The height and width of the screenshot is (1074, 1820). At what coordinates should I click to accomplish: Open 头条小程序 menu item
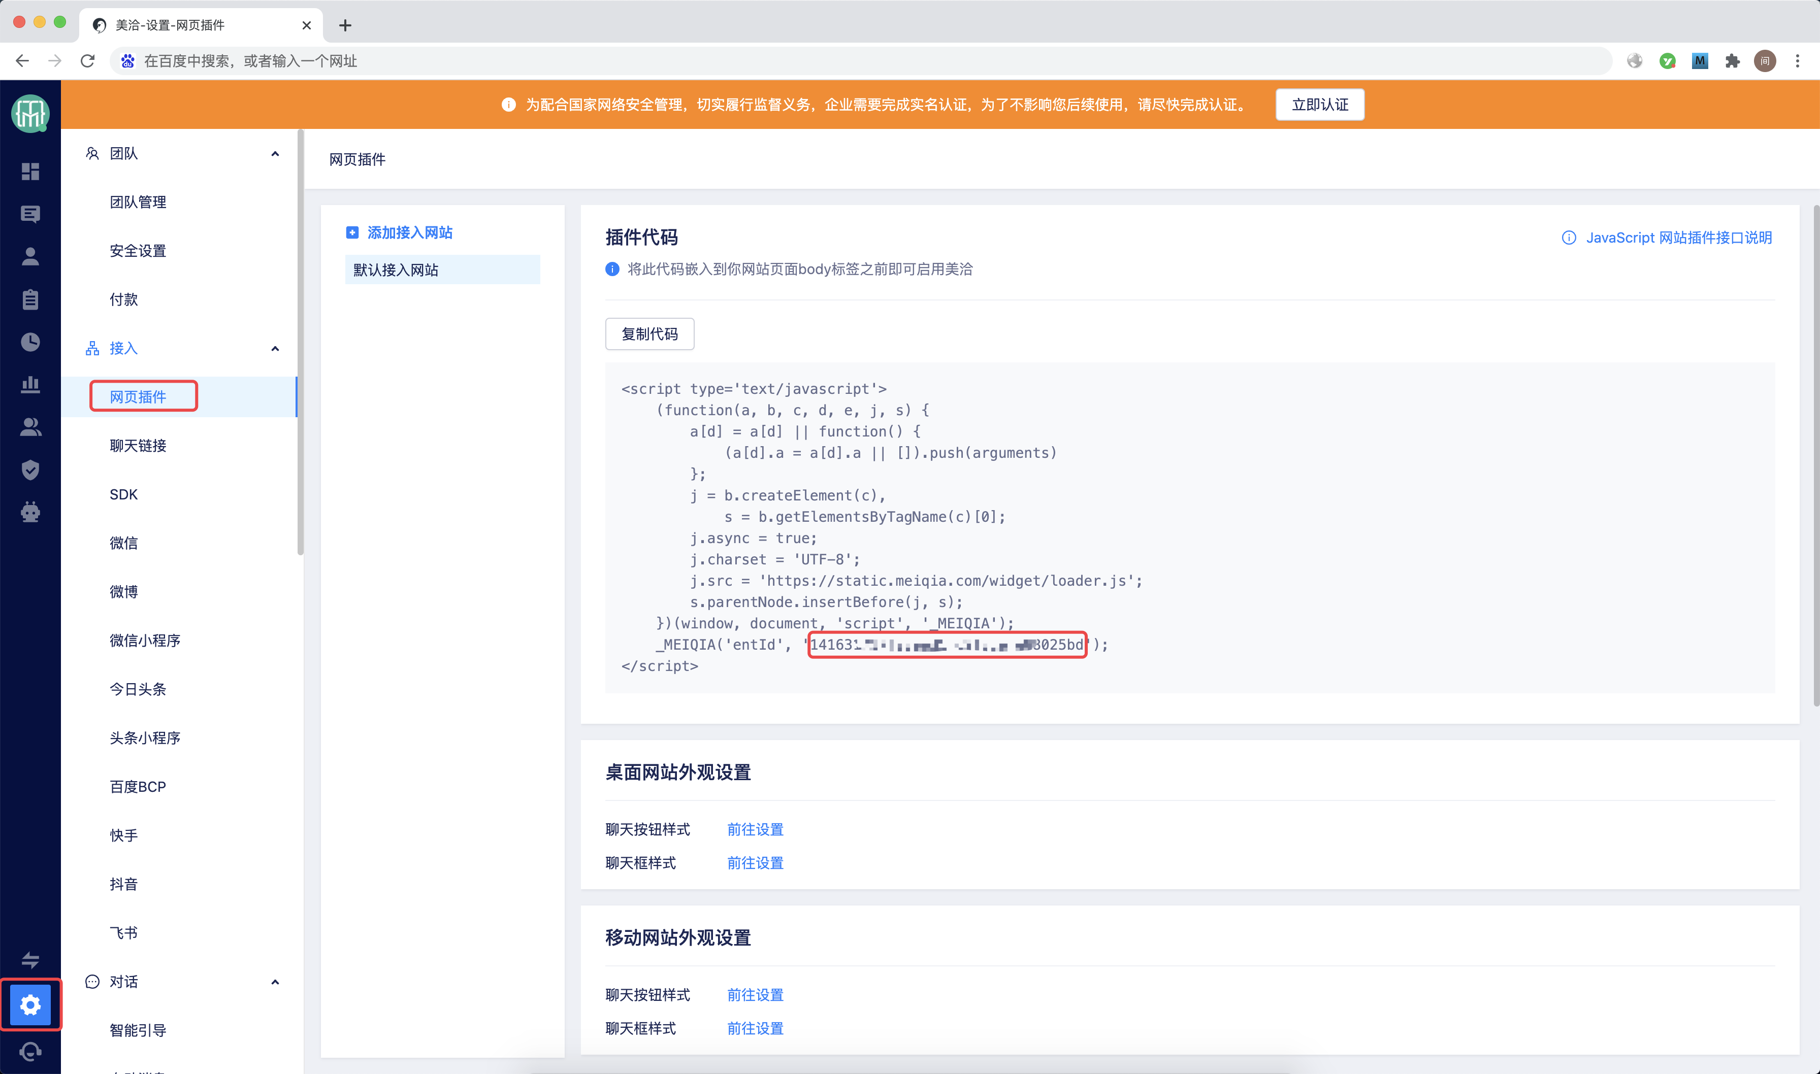(145, 738)
